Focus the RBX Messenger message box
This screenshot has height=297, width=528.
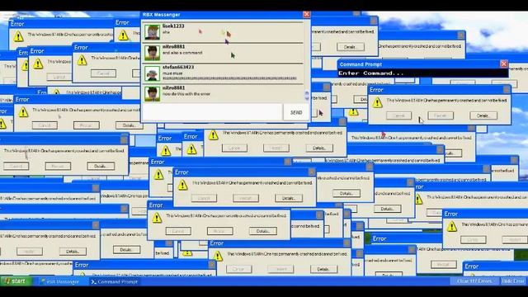[212, 112]
